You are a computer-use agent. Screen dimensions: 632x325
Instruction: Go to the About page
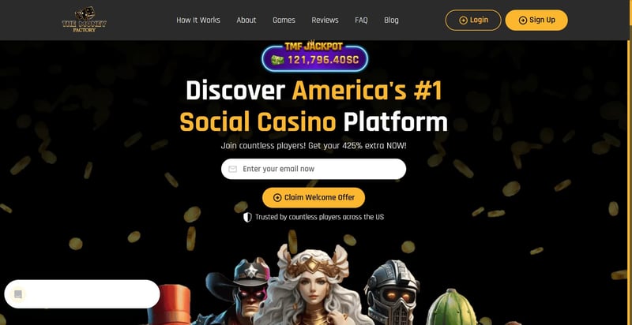246,20
